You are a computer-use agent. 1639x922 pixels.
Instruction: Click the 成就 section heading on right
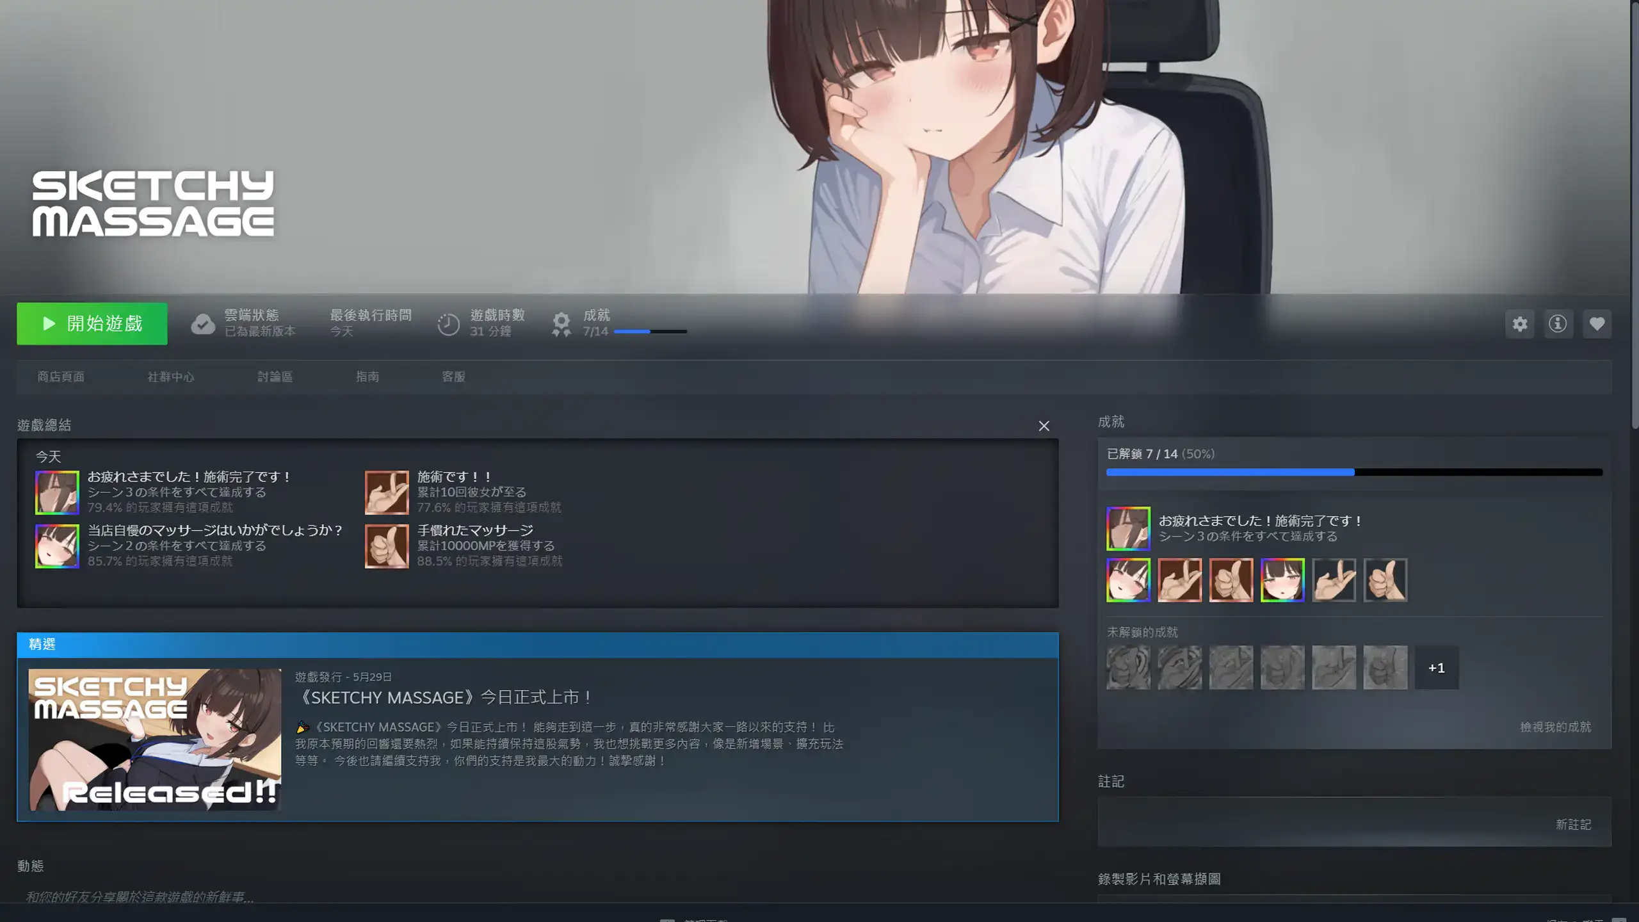(1111, 421)
